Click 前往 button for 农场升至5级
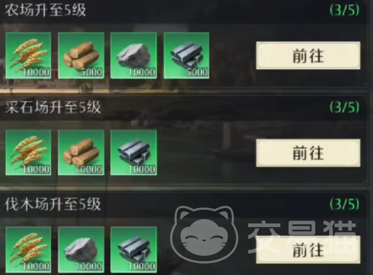The height and width of the screenshot is (275, 373). pos(308,56)
